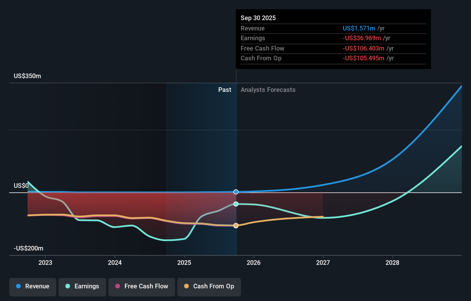Collapse the Cash From Op legend entry
The width and height of the screenshot is (471, 301).
(x=209, y=286)
